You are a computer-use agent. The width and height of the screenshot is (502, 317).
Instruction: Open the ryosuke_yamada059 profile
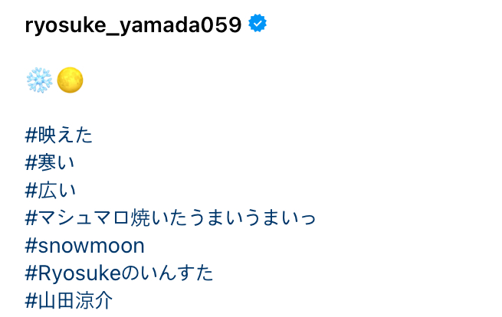133,25
